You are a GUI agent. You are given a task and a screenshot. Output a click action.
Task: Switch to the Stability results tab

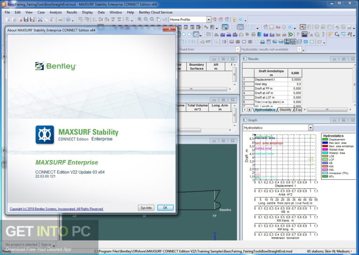pyautogui.click(x=285, y=110)
